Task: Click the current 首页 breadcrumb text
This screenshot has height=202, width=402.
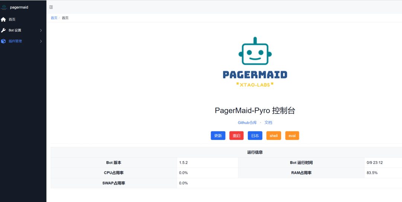Action: tap(65, 18)
